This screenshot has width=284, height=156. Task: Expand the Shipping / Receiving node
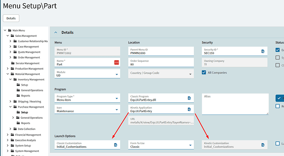click(10, 102)
